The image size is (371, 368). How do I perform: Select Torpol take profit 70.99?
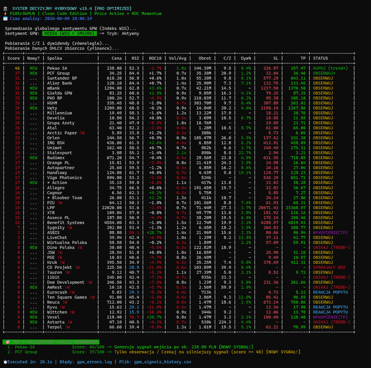(300, 327)
